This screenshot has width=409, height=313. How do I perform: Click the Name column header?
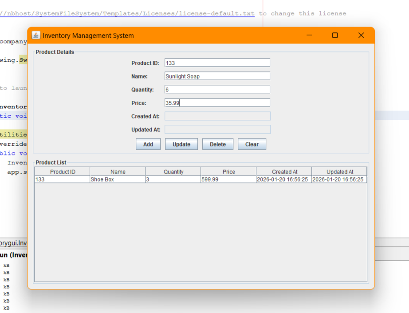pyautogui.click(x=118, y=171)
